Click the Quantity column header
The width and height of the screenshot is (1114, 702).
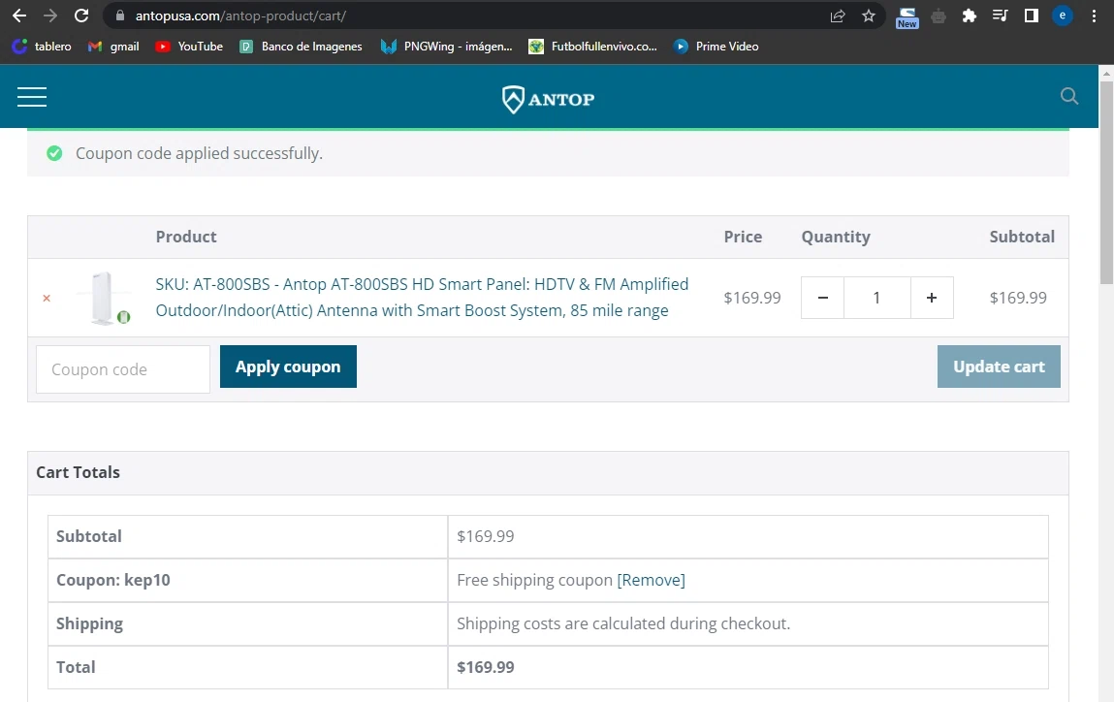click(x=836, y=238)
